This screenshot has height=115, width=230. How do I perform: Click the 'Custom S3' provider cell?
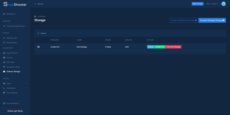(x=55, y=47)
